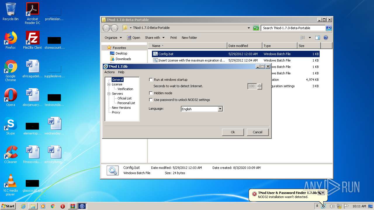
Task: Open the Help menu in TNod
Action: 121,72
